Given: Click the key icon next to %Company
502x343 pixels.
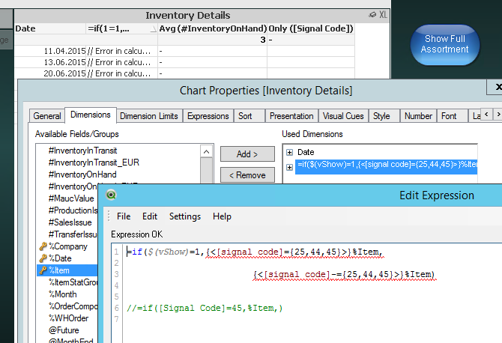Looking at the screenshot, I should tap(43, 246).
